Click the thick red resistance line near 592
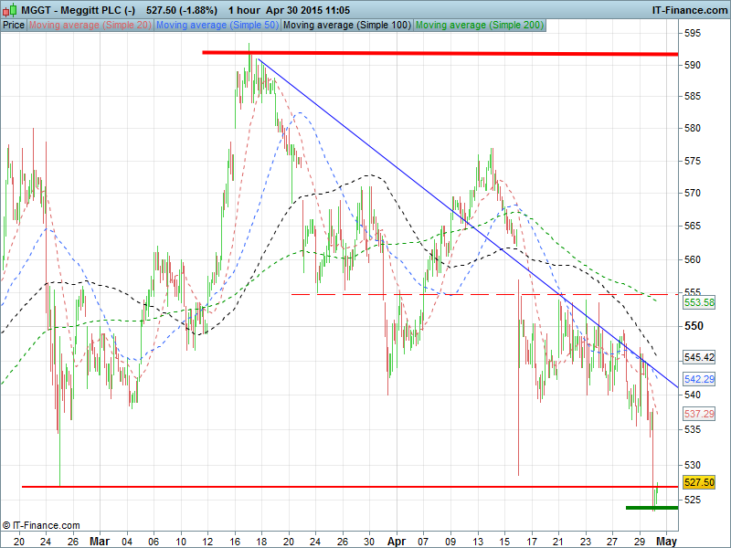 click(457, 53)
